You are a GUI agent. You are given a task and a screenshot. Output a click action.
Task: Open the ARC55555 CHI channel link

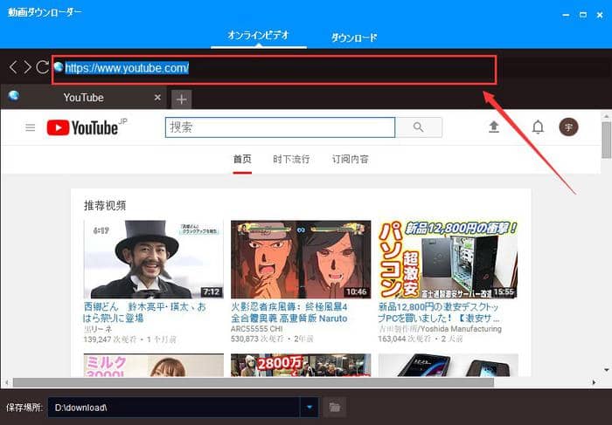point(256,329)
